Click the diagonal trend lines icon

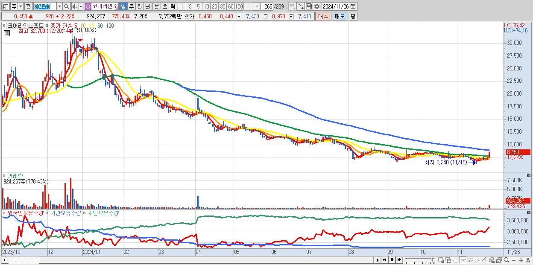pyautogui.click(x=484, y=260)
